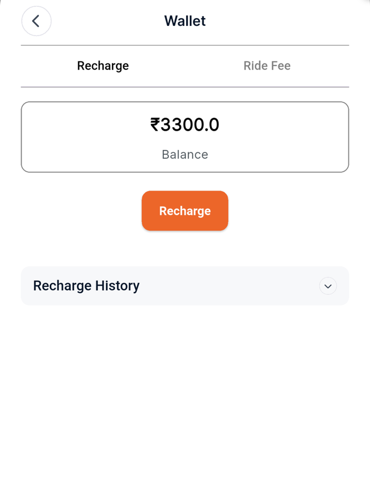
Task: Select the Recharge tab
Action: tap(103, 66)
